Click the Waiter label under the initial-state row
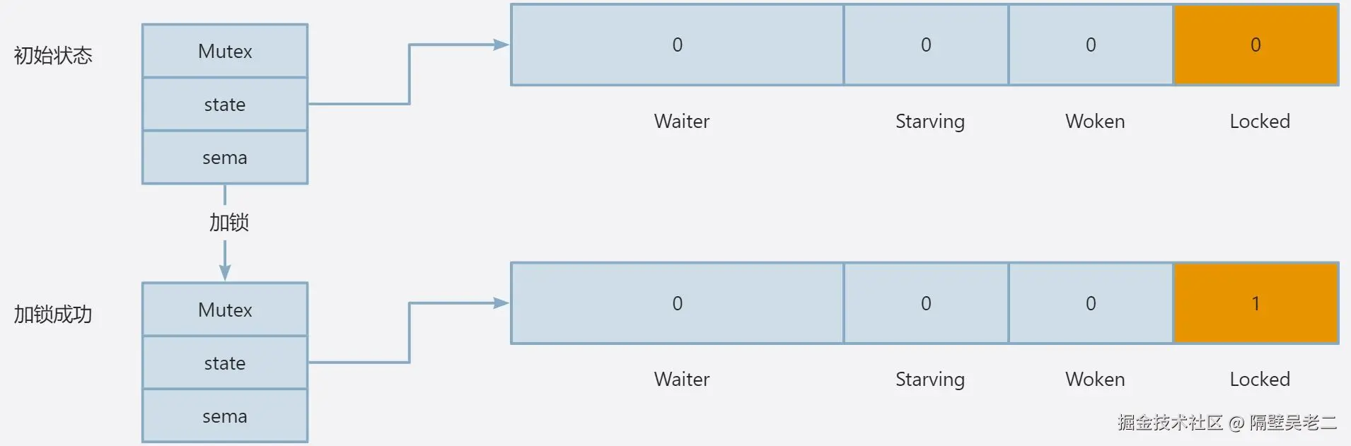Screen dimensions: 1351x446 [x=681, y=122]
